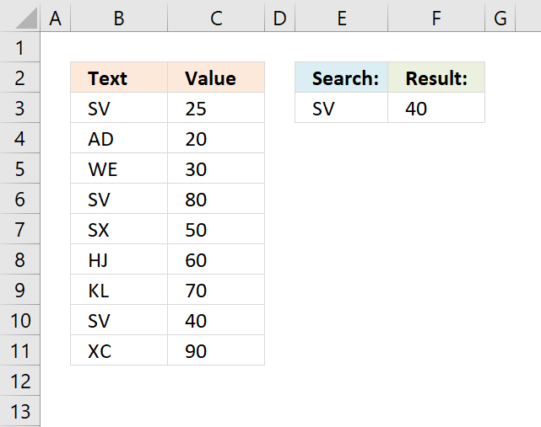541x427 pixels.
Task: Select row 13 header
Action: [20, 411]
